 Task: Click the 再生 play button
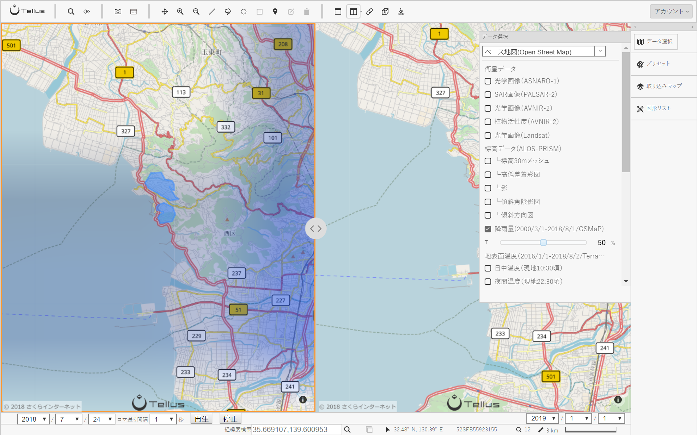(201, 419)
